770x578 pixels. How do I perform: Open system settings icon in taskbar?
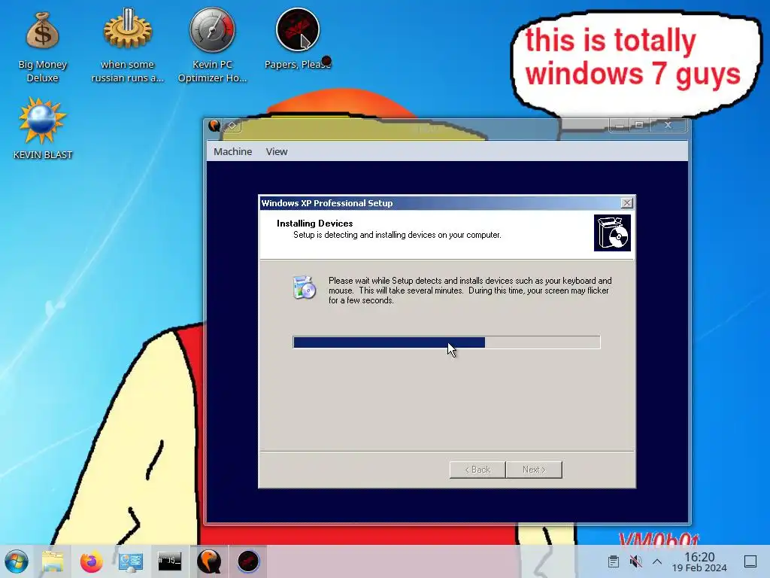(x=131, y=561)
